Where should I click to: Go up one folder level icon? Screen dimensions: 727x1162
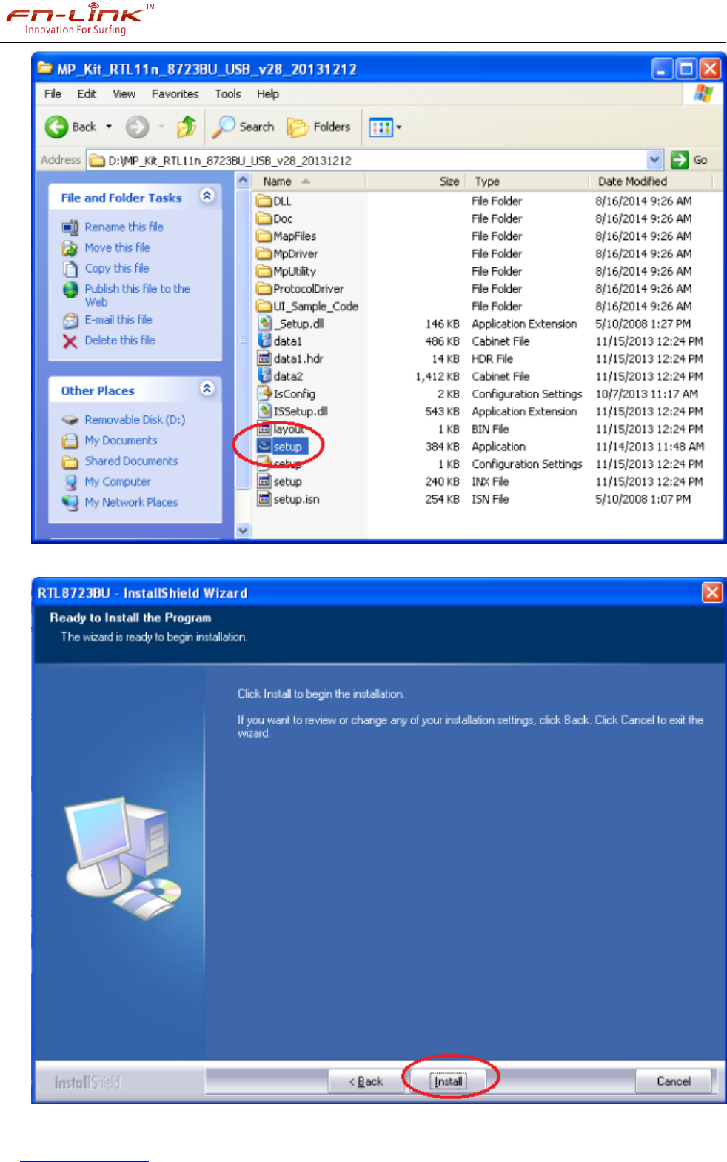(x=187, y=127)
